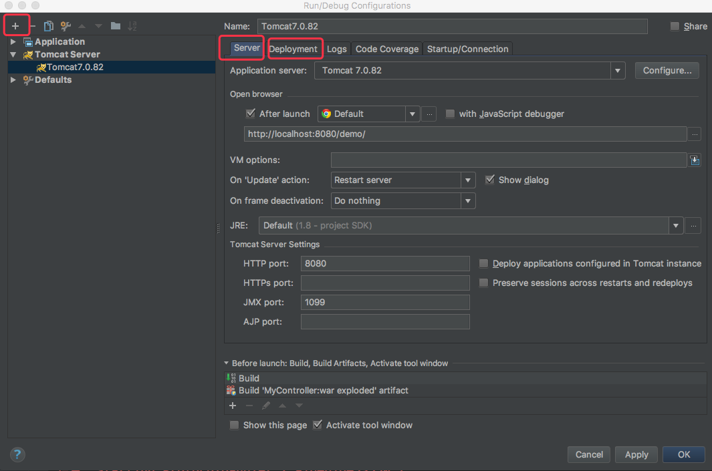Switch to the Deployment tab
The image size is (712, 471).
point(293,49)
